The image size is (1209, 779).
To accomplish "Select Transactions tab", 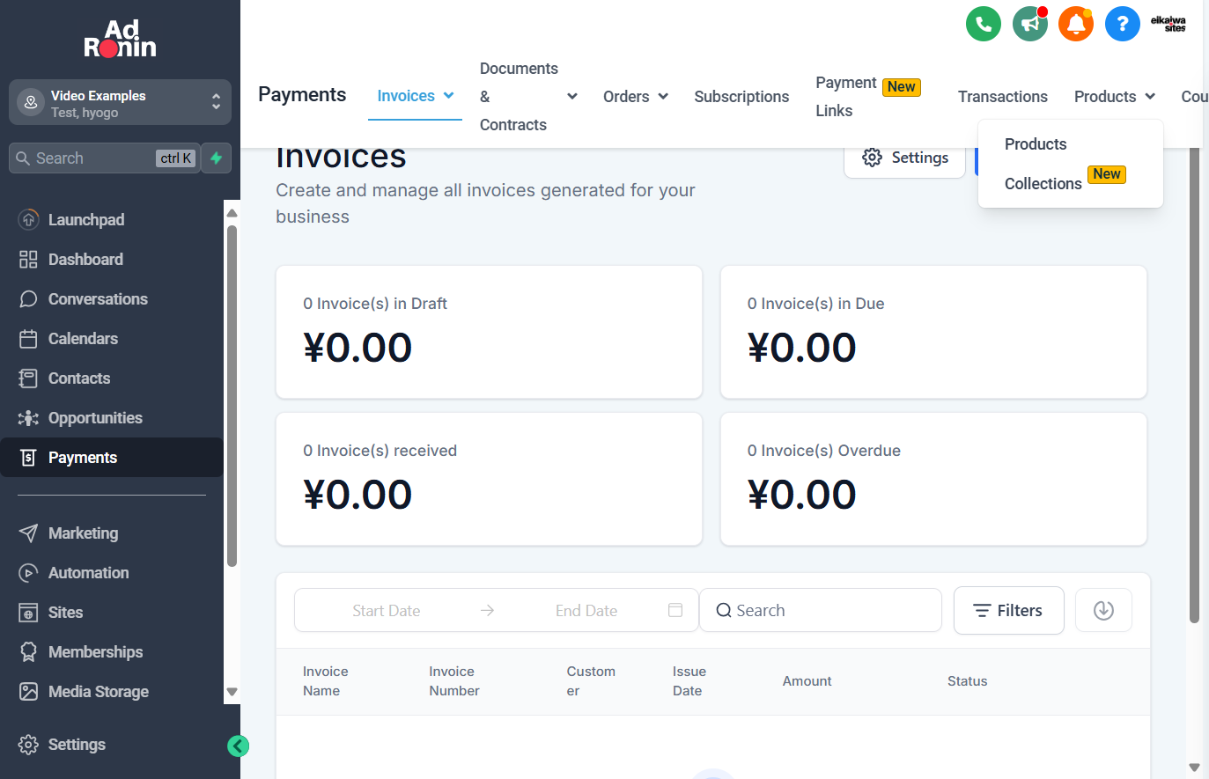I will [x=1003, y=97].
